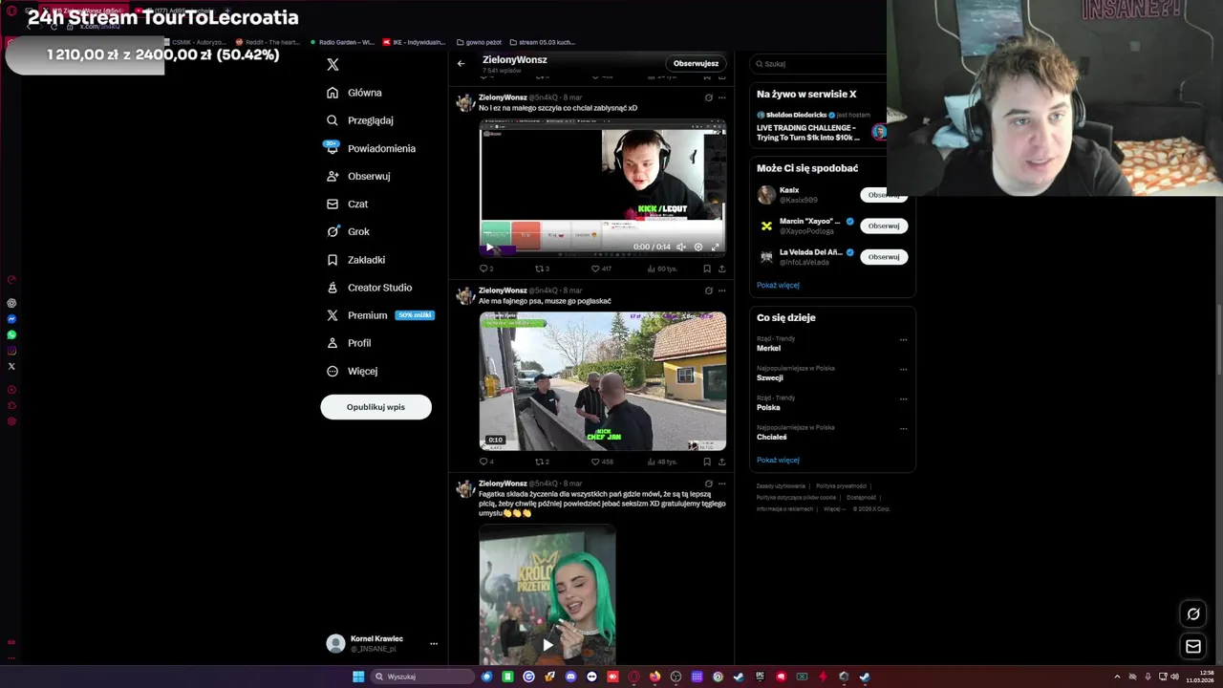The width and height of the screenshot is (1223, 688).
Task: Follow Marcin "Xayoo" account
Action: point(883,226)
